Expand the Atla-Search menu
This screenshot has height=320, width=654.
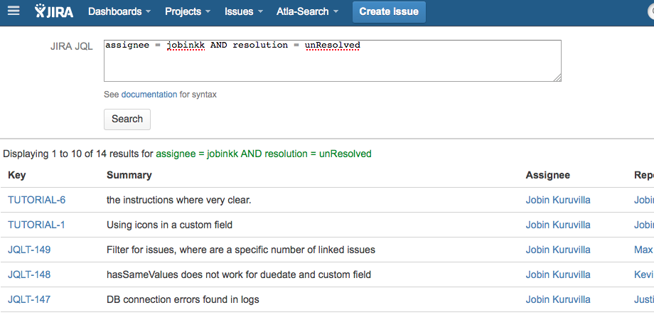[x=307, y=11]
